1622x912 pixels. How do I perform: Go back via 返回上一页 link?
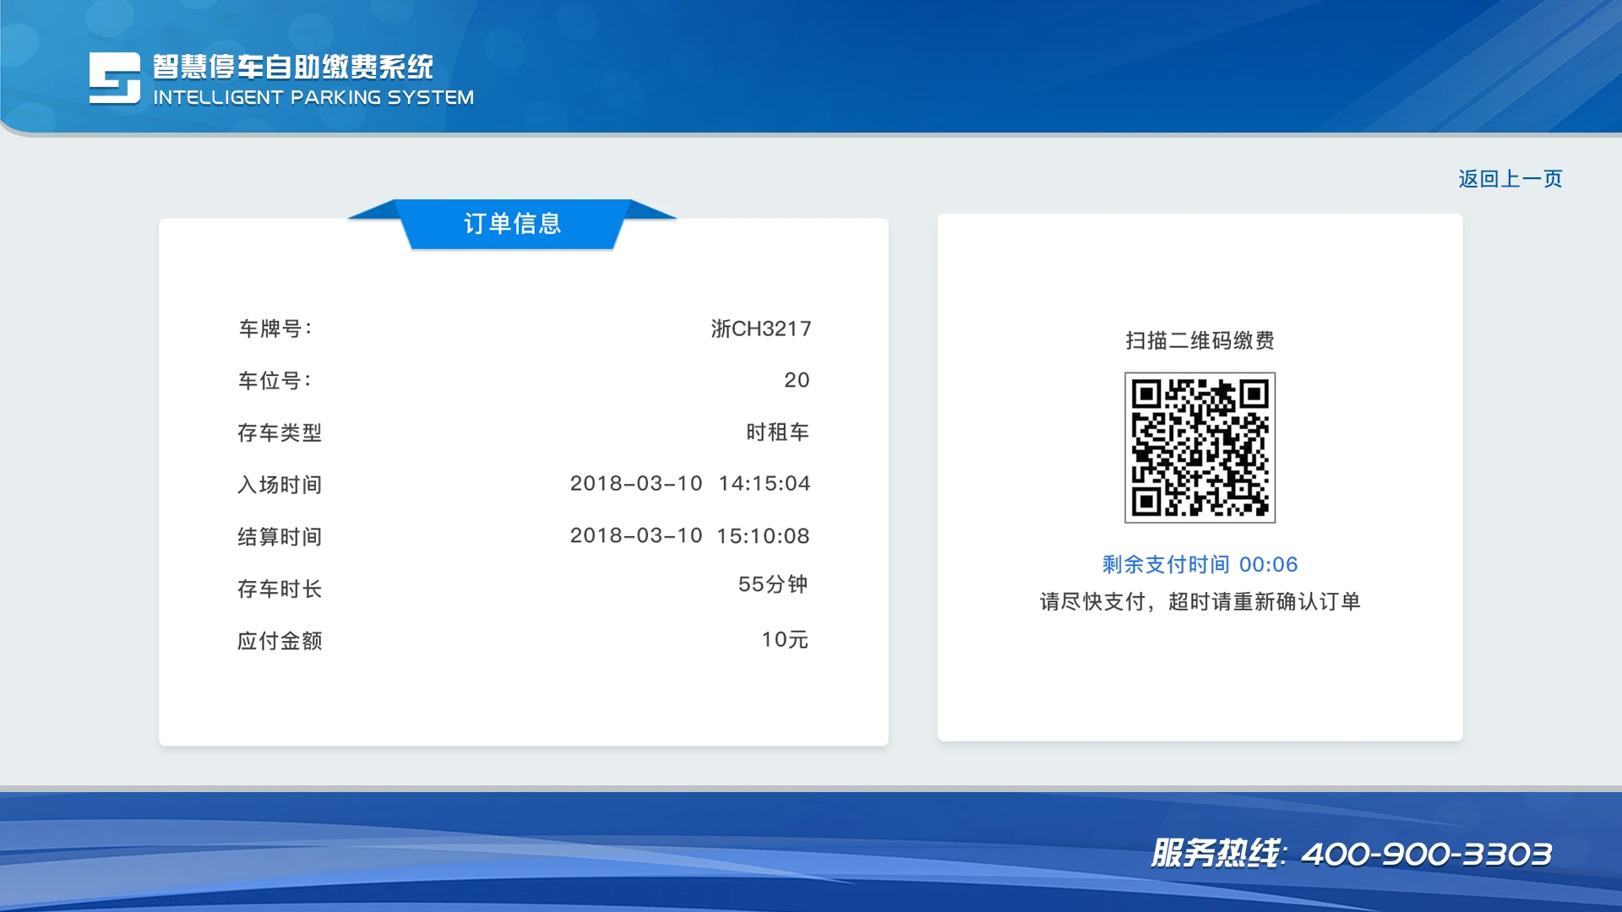point(1510,179)
